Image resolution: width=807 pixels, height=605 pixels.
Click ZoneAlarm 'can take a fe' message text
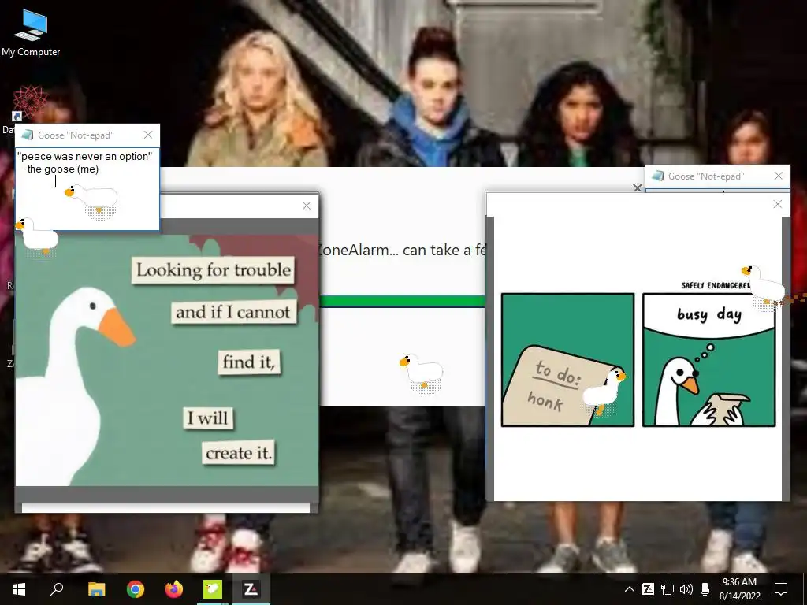point(402,250)
